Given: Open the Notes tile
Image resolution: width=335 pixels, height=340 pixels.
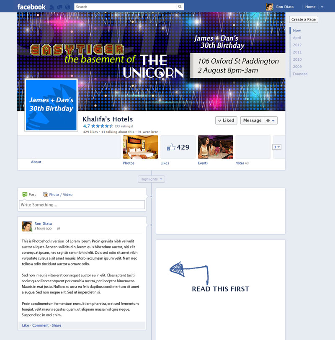Looking at the screenshot, I should pyautogui.click(x=253, y=147).
